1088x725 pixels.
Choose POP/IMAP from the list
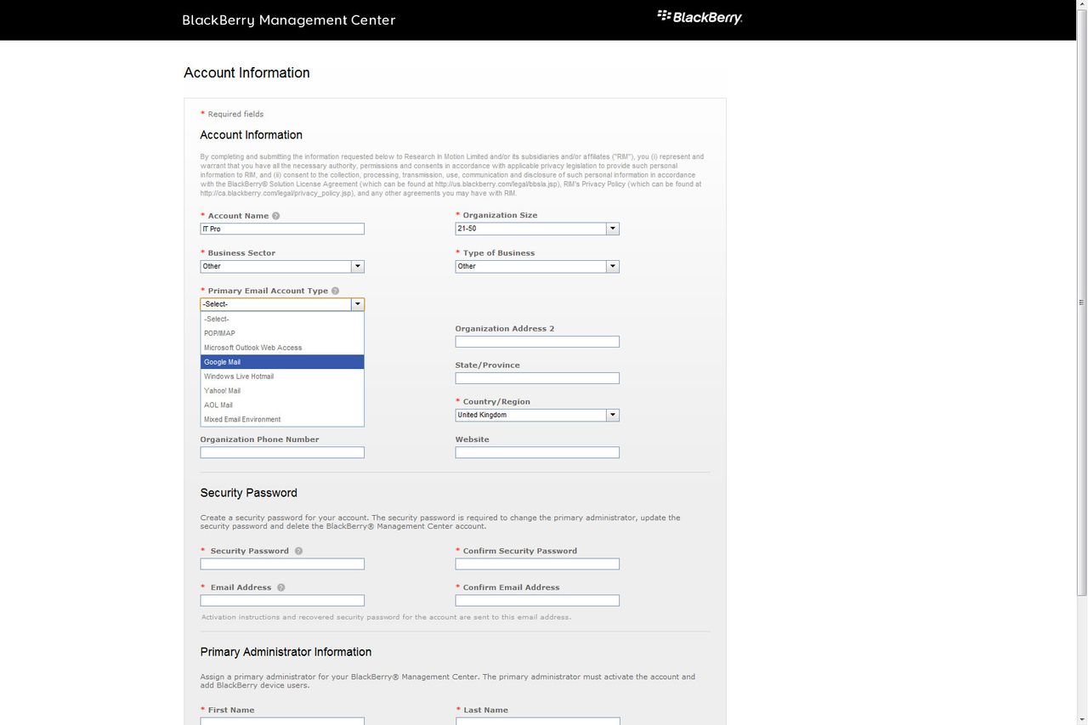282,333
